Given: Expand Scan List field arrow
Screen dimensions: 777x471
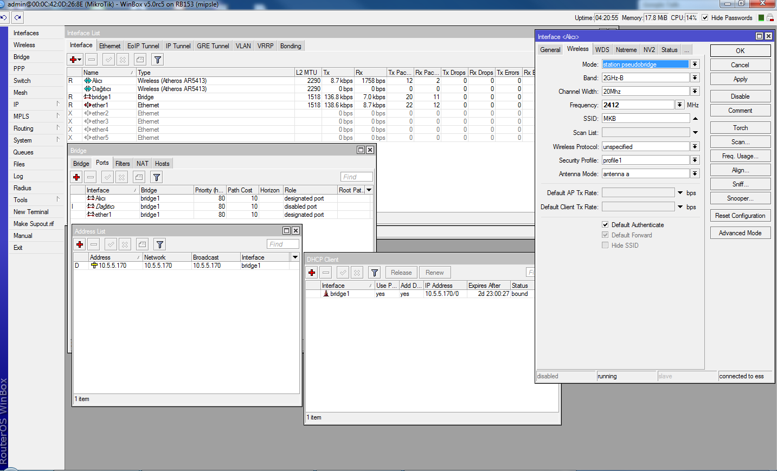Looking at the screenshot, I should pyautogui.click(x=695, y=132).
